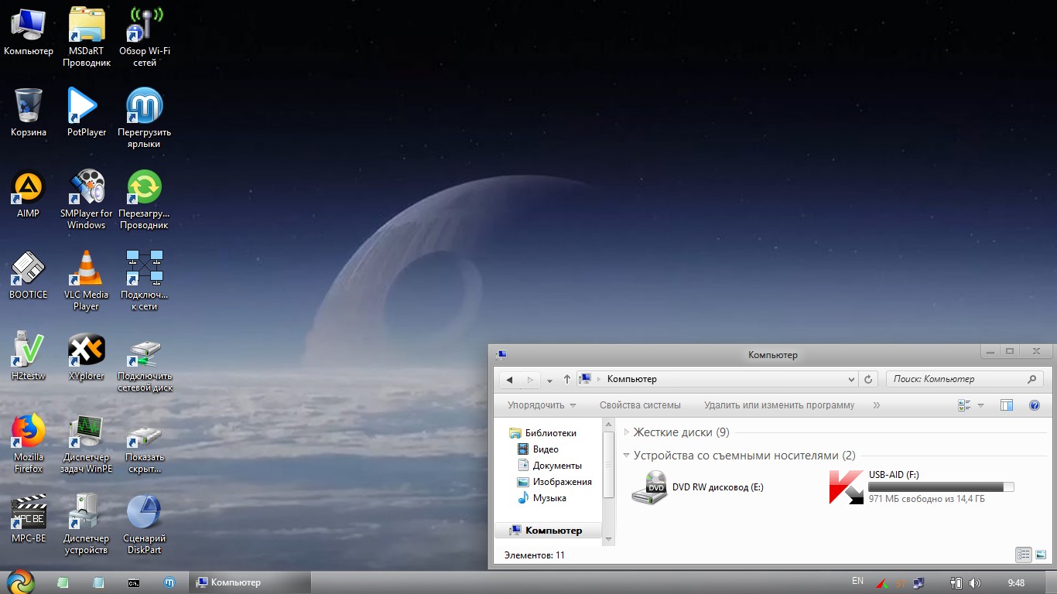This screenshot has width=1057, height=594.
Task: Toggle the preview pane button
Action: [x=1007, y=405]
